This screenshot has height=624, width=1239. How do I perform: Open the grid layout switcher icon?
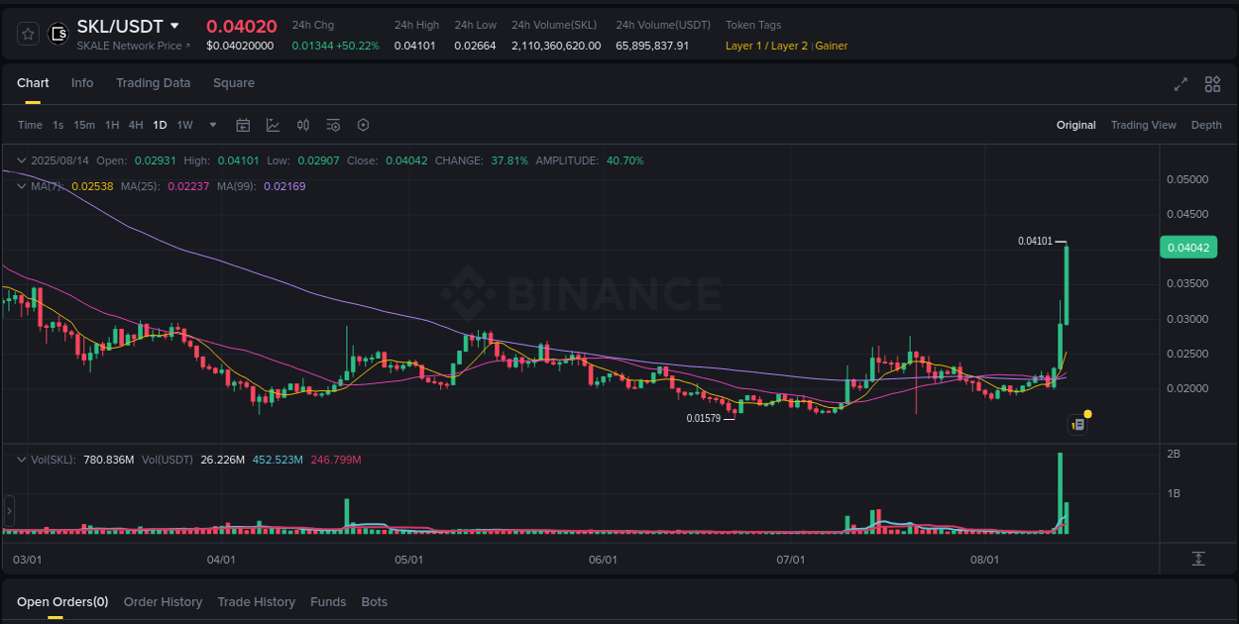tap(1212, 84)
